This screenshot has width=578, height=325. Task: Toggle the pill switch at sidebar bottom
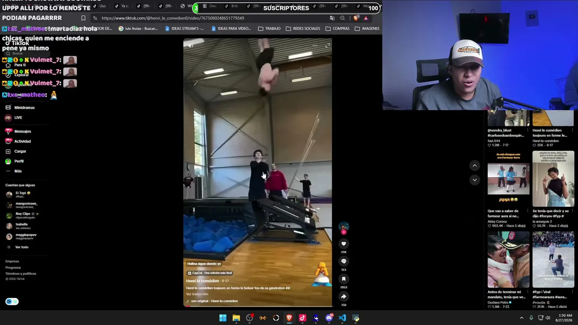click(12, 302)
